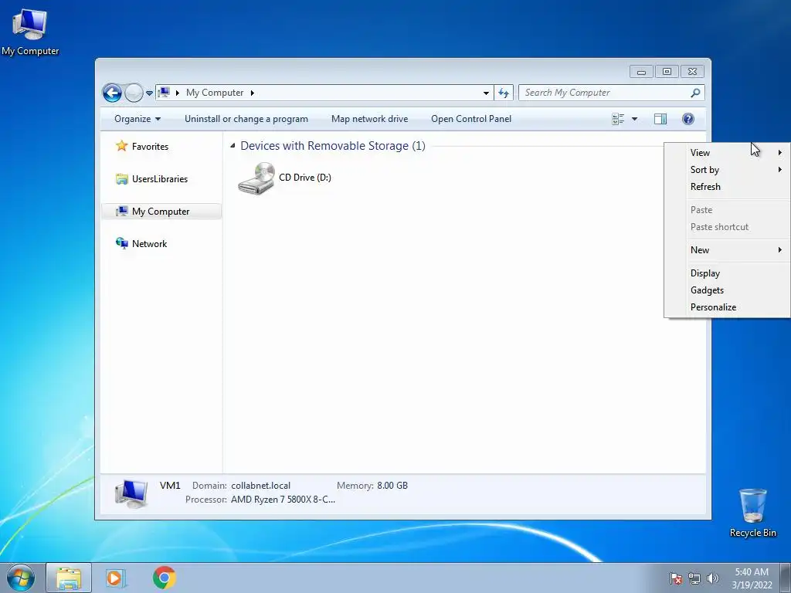The width and height of the screenshot is (791, 593).
Task: Open the Organize menu
Action: pyautogui.click(x=137, y=119)
